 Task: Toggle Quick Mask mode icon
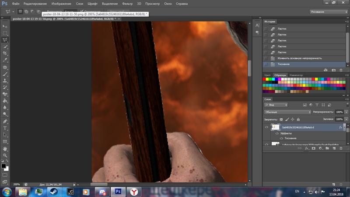tap(5, 175)
